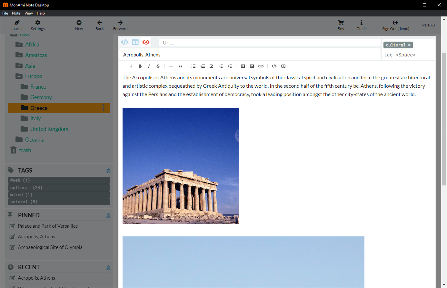Open pinned note Archaeological Site of Olympia

[50, 247]
